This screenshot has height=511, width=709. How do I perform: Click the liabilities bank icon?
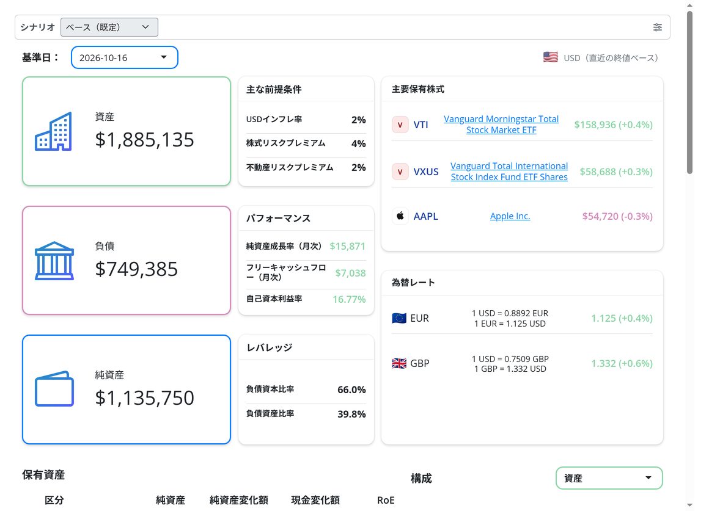54,261
